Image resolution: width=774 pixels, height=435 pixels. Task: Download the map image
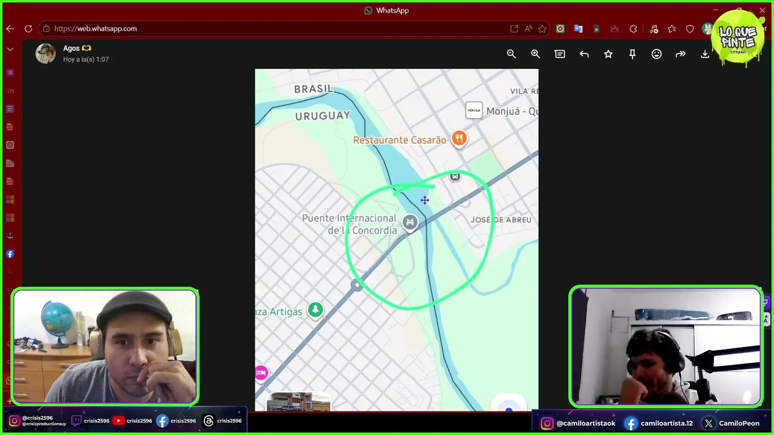705,54
